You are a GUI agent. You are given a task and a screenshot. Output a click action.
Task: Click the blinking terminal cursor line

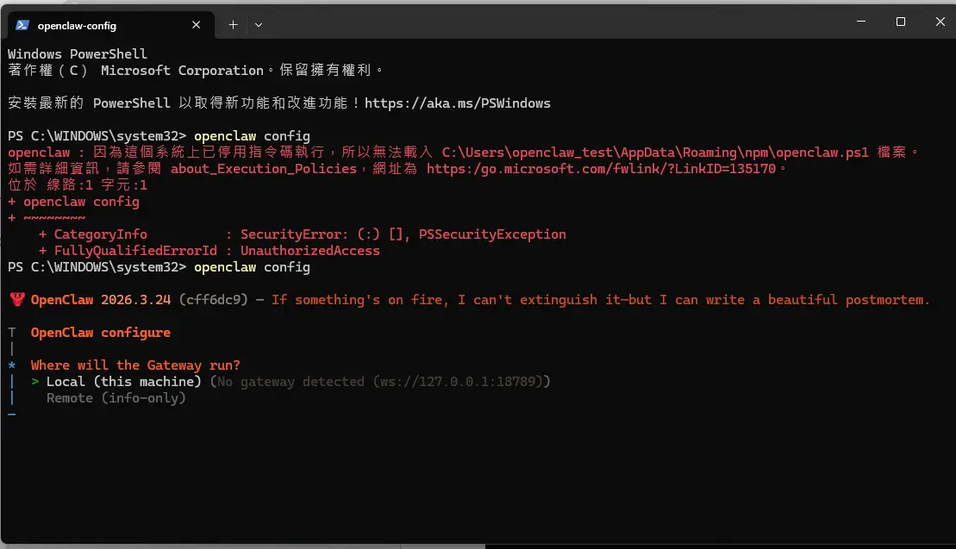11,414
